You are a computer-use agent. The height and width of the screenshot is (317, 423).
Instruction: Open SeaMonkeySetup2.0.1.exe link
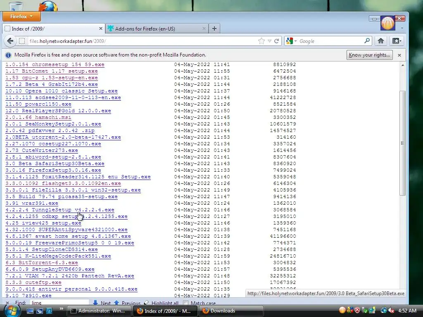(x=53, y=124)
